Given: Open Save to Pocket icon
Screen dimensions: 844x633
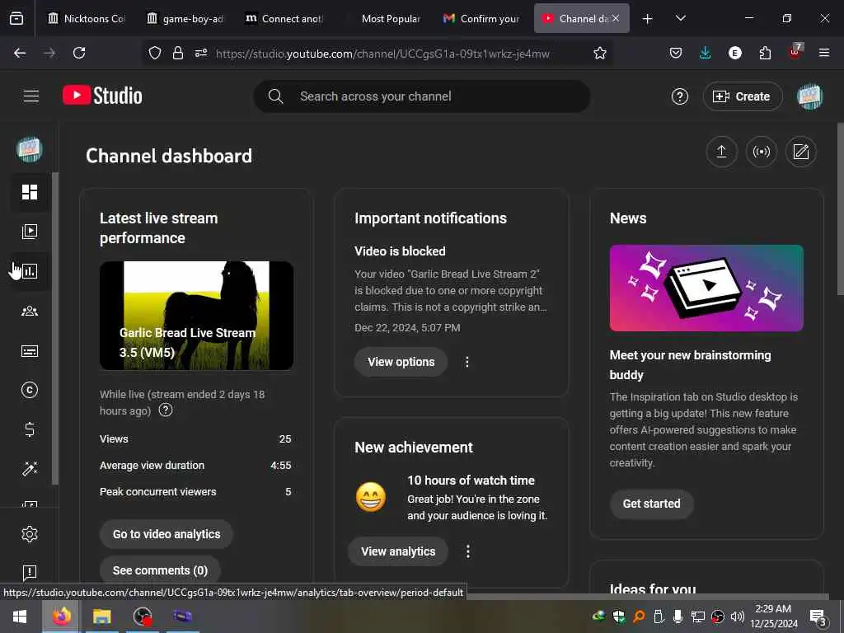Looking at the screenshot, I should point(676,53).
